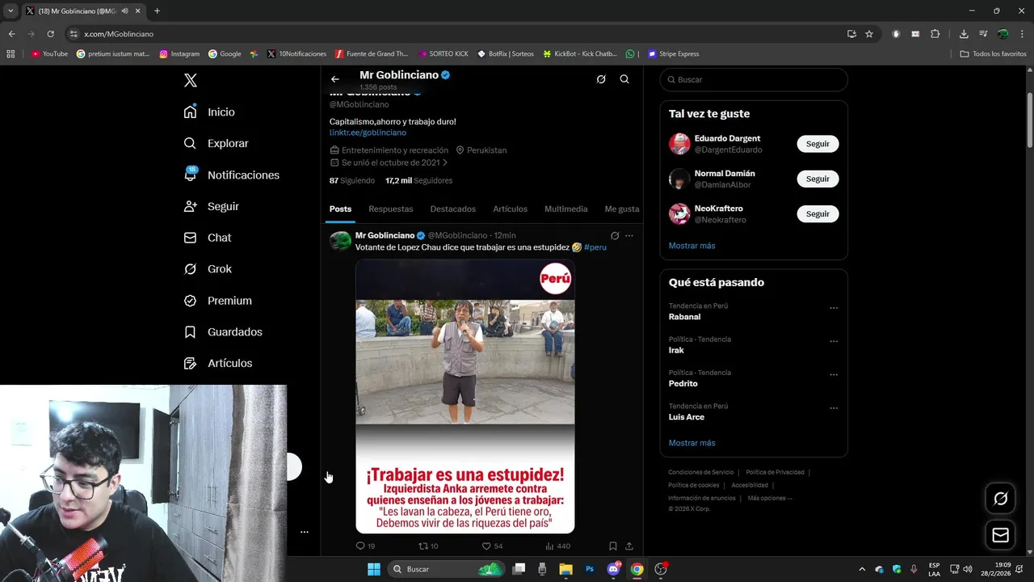Open more options for Pedrito trend
This screenshot has width=1034, height=582.
834,375
